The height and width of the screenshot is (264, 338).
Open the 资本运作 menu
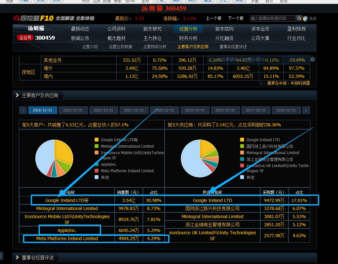[260, 29]
